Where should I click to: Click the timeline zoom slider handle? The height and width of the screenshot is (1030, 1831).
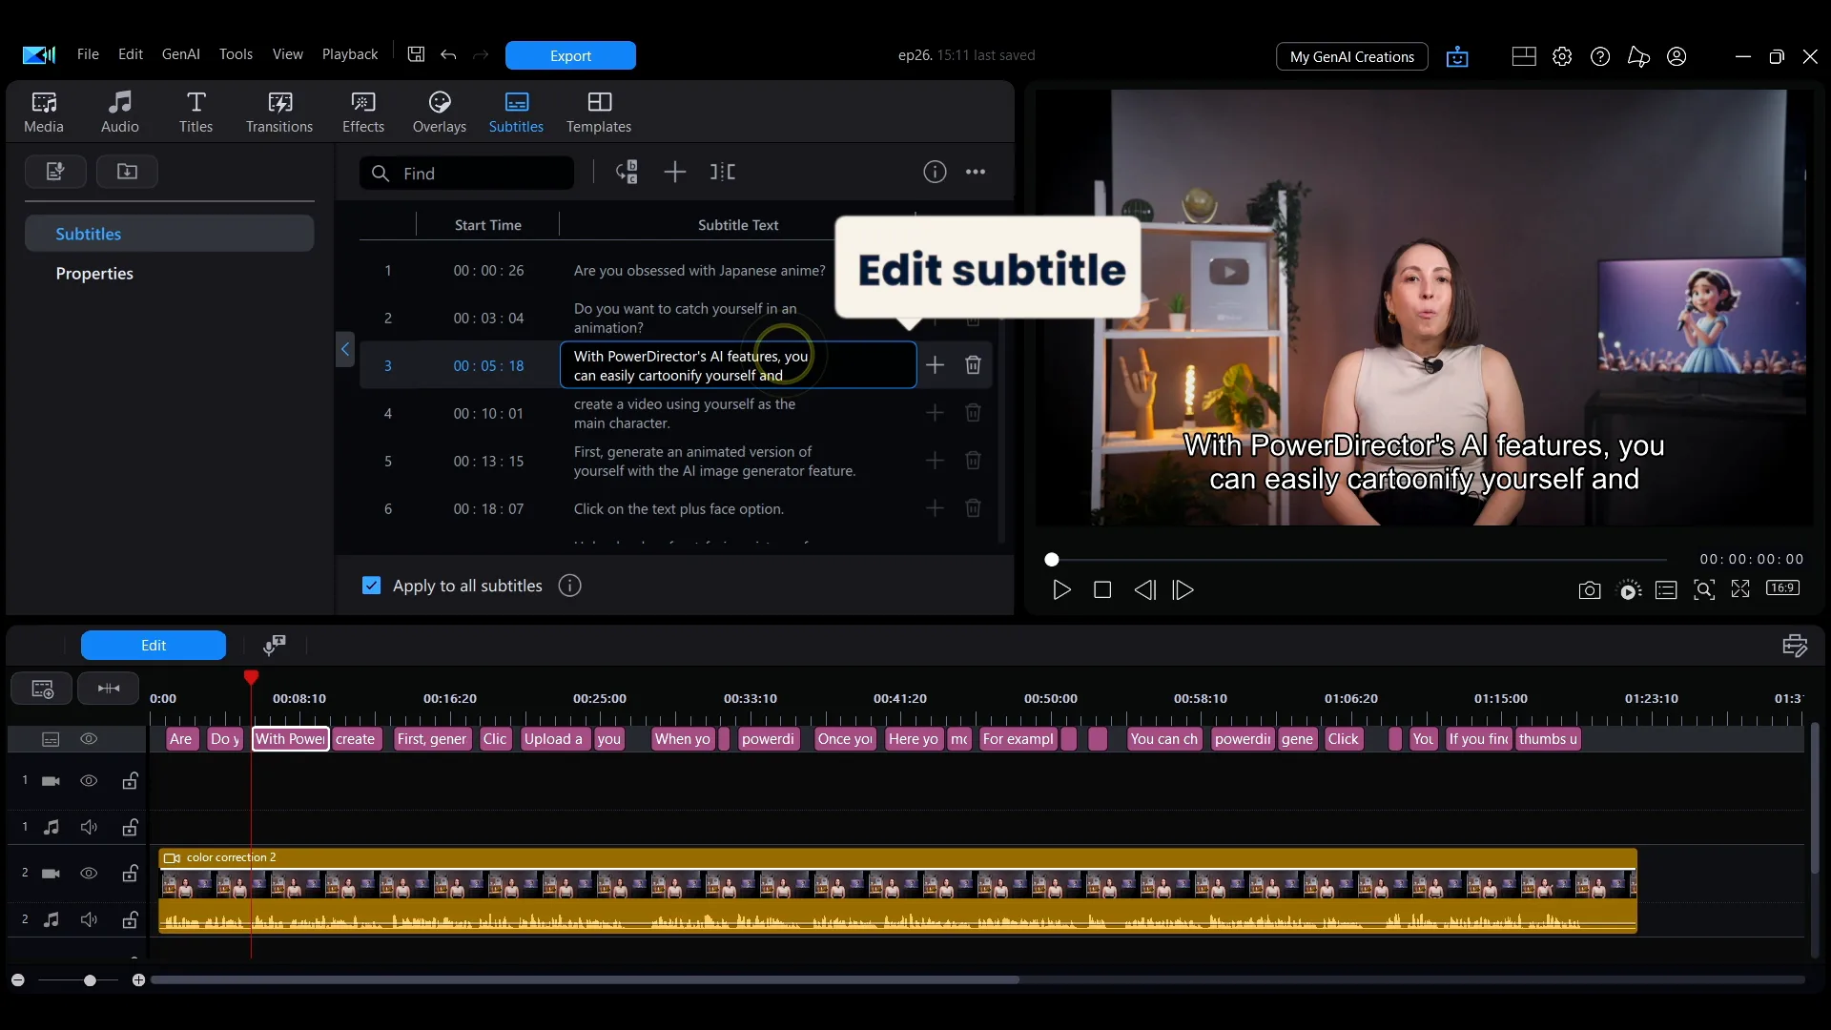(x=90, y=980)
